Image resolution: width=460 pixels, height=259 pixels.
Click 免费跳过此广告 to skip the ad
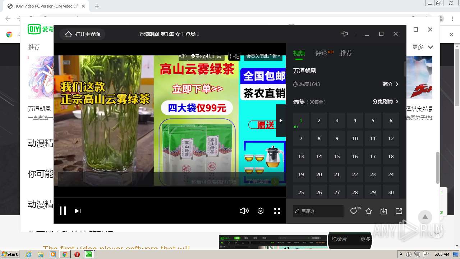click(x=206, y=56)
